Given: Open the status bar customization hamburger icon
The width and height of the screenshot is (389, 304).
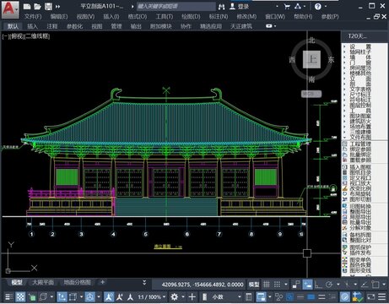Looking at the screenshot, I should pyautogui.click(x=381, y=296).
